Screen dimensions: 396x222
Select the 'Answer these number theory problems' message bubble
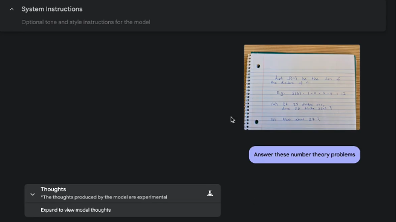tap(304, 154)
